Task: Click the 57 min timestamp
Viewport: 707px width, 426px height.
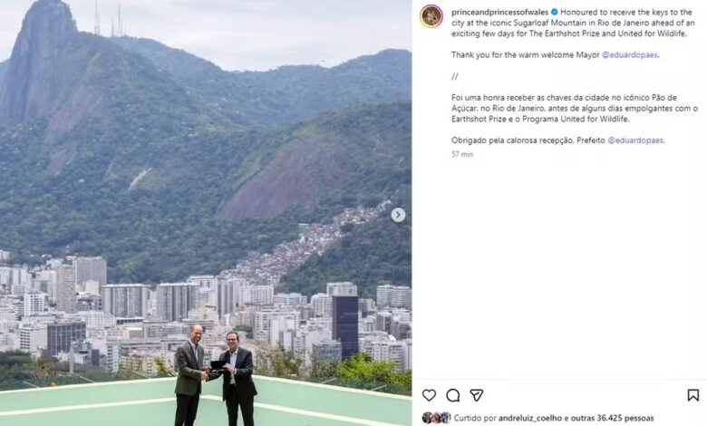Action: tap(462, 154)
